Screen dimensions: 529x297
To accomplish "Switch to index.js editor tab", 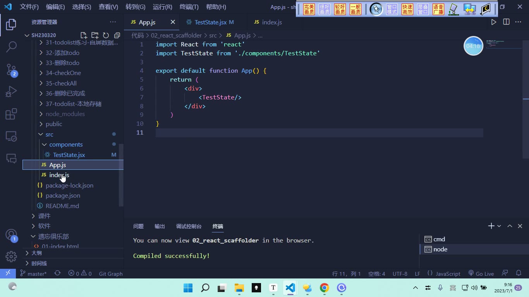I will point(272,22).
